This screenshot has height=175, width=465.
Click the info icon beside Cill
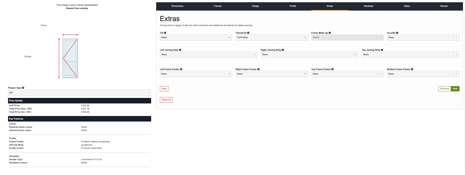point(165,33)
